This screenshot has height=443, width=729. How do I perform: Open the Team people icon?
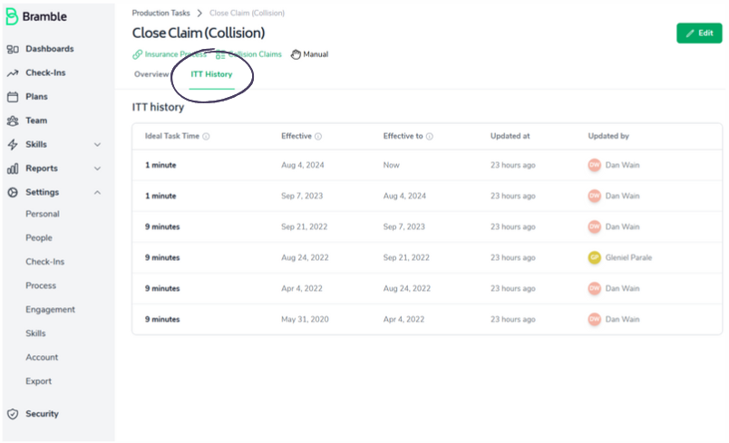coord(13,120)
